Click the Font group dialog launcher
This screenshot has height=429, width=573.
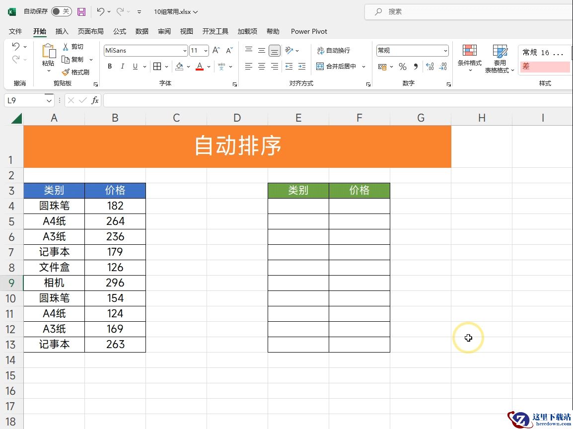(x=234, y=84)
